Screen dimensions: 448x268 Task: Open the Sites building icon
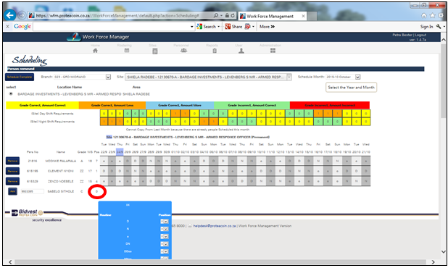pyautogui.click(x=155, y=51)
